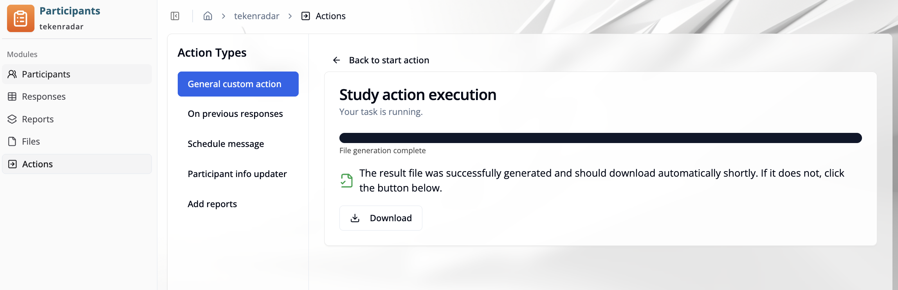The image size is (898, 290).
Task: Switch to the Actions module
Action: [x=37, y=164]
